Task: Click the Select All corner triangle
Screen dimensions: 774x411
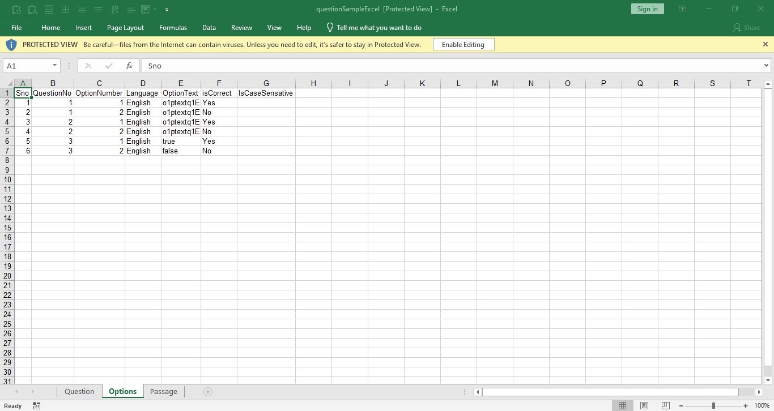Action: point(8,84)
